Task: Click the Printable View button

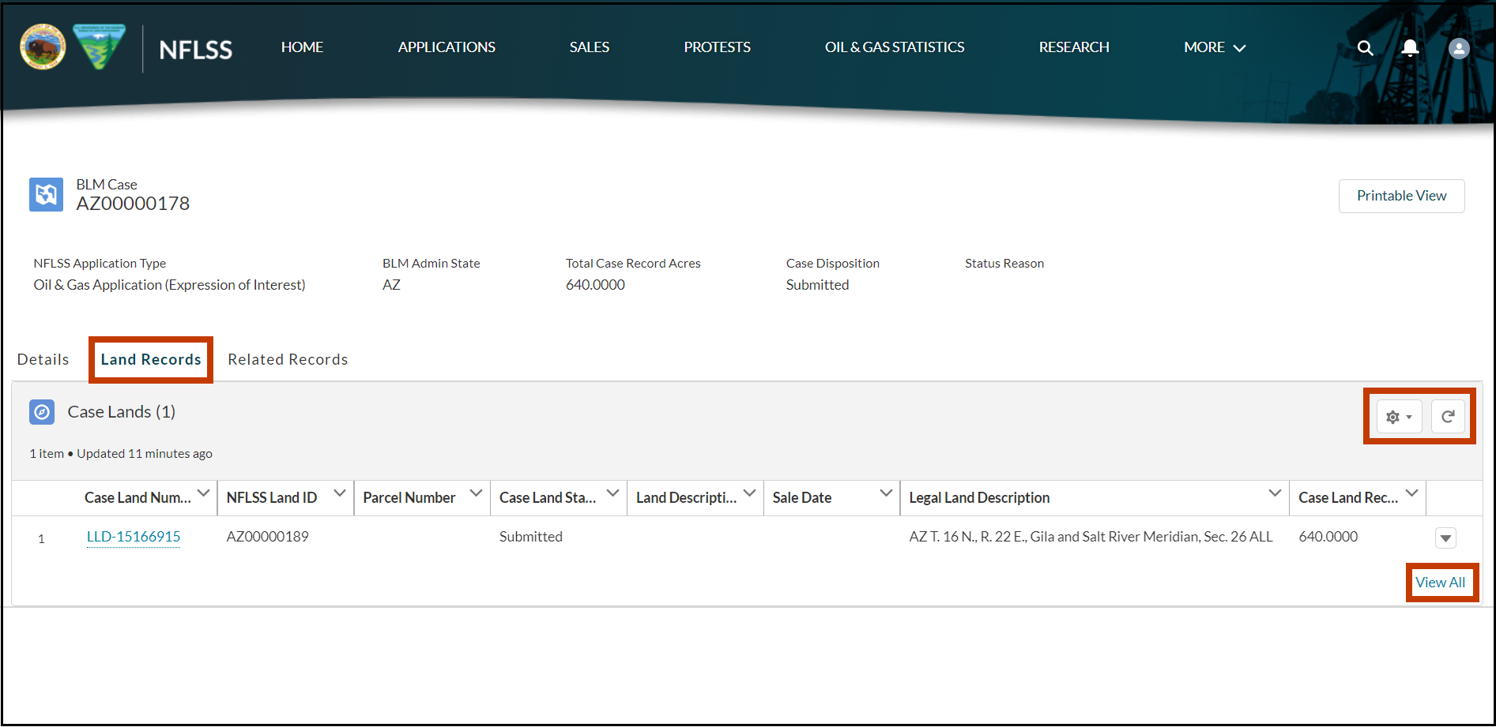Action: click(1401, 196)
